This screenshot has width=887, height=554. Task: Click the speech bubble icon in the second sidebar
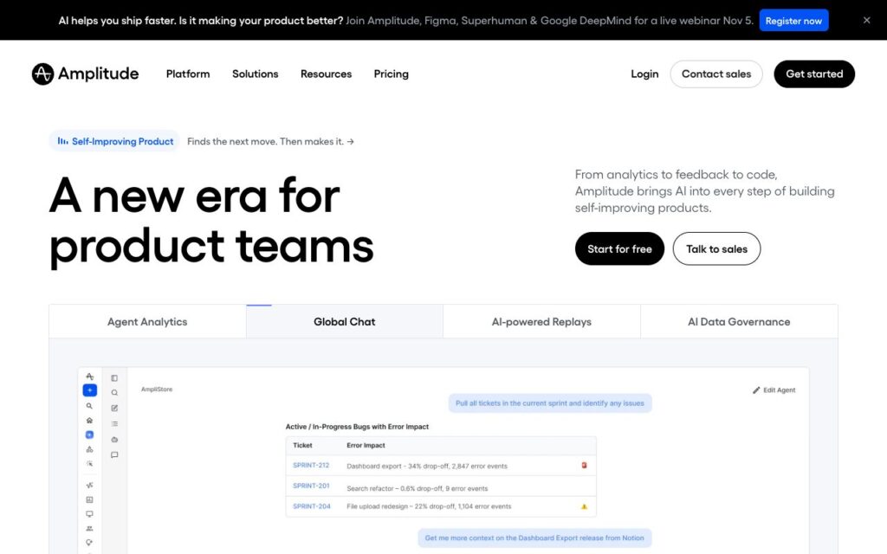point(114,454)
